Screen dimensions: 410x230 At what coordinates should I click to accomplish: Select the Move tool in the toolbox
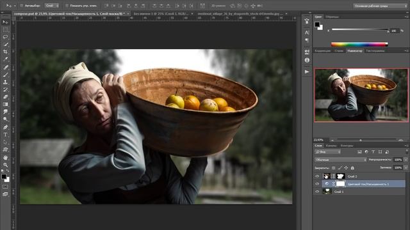tap(5, 22)
